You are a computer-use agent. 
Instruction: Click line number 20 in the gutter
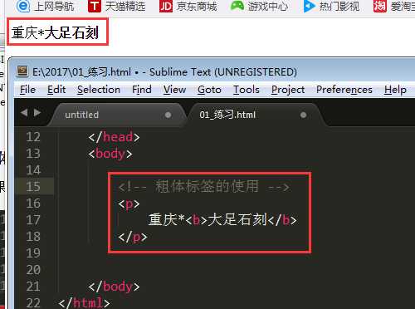click(x=33, y=270)
